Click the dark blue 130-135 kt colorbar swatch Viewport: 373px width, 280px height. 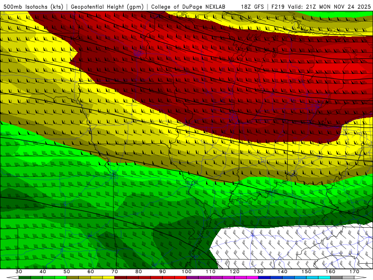click(264, 278)
